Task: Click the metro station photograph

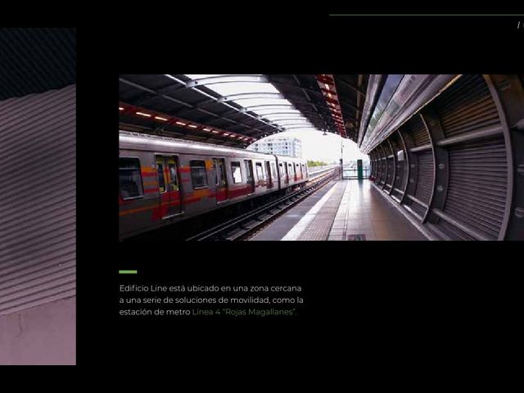Action: pos(322,157)
